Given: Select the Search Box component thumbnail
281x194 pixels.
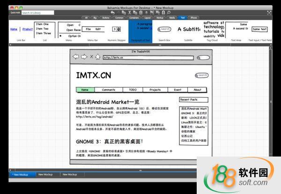Looking at the screenshot, I should (x=164, y=29).
